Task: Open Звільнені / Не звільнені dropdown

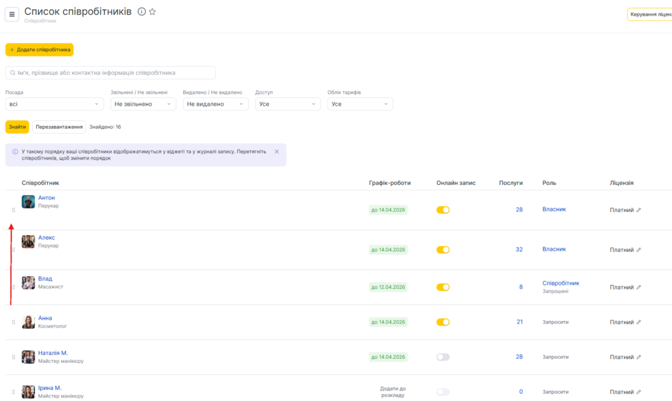Action: (x=143, y=104)
